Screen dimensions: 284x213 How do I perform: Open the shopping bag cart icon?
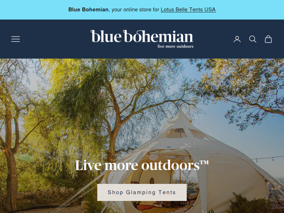point(268,39)
